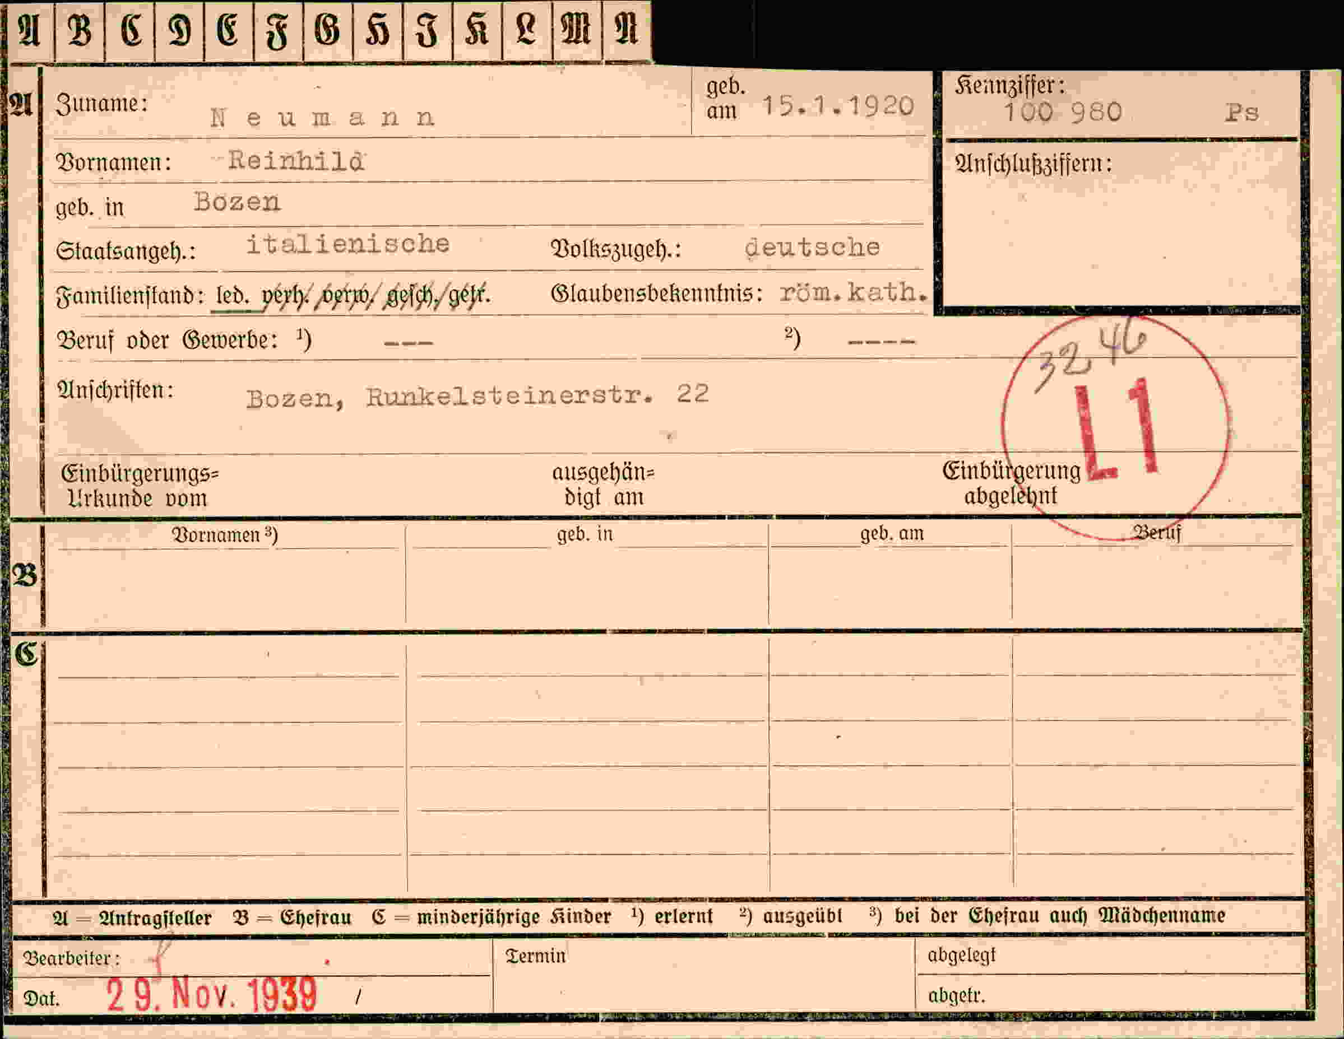Viewport: 1344px width, 1039px height.
Task: Click the ethnicity value deutsche
Action: [x=812, y=248]
